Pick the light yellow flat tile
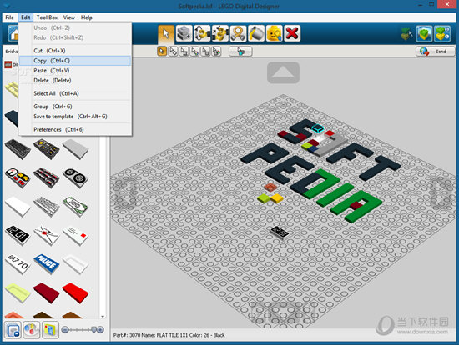459x345 pixels. pyautogui.click(x=18, y=292)
